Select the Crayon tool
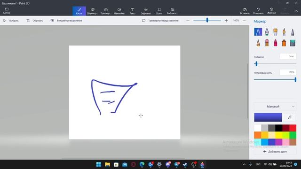This screenshot has width=301, height=169. (x=275, y=43)
